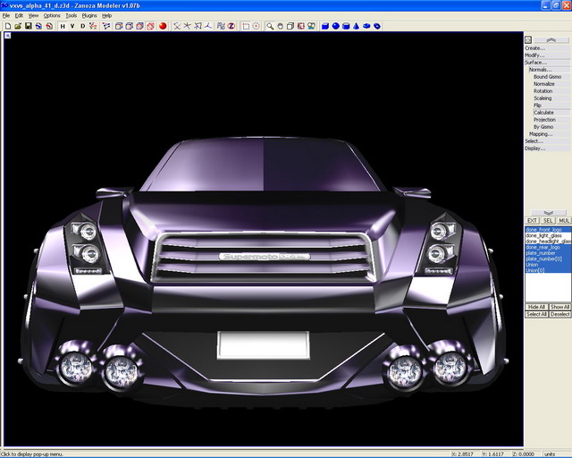Click the red Z plugin icon
The image size is (572, 458).
[x=231, y=26]
